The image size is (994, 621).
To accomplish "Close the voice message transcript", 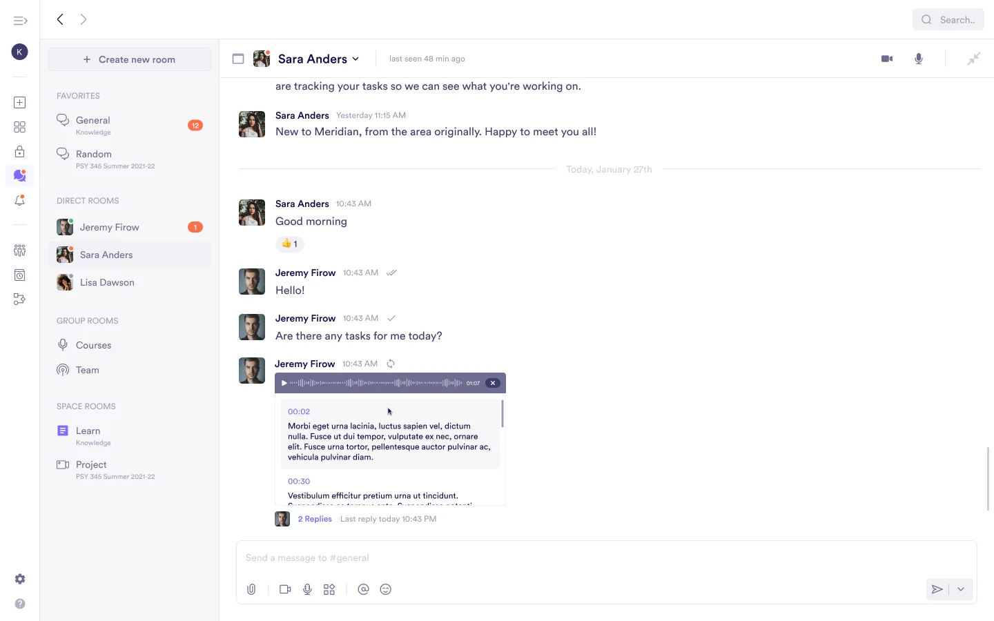I will tap(492, 383).
